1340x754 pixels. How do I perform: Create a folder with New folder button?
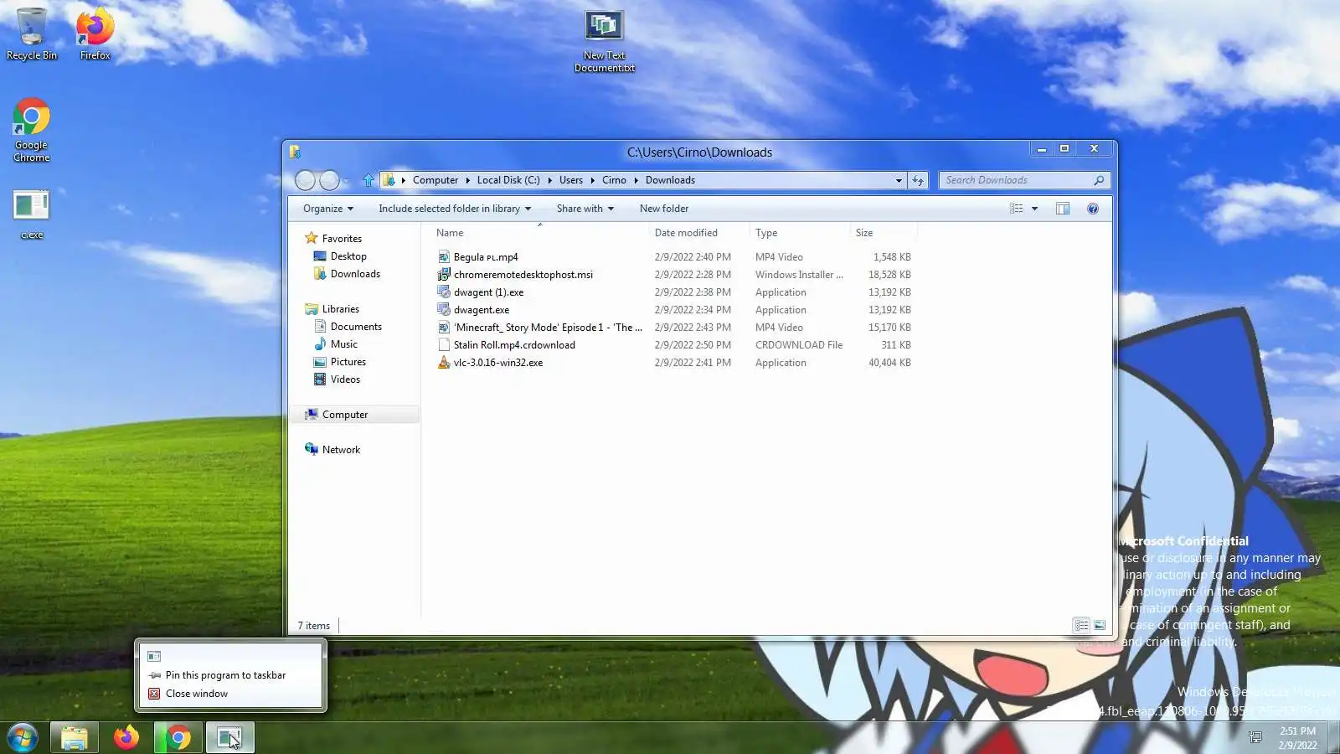point(664,209)
